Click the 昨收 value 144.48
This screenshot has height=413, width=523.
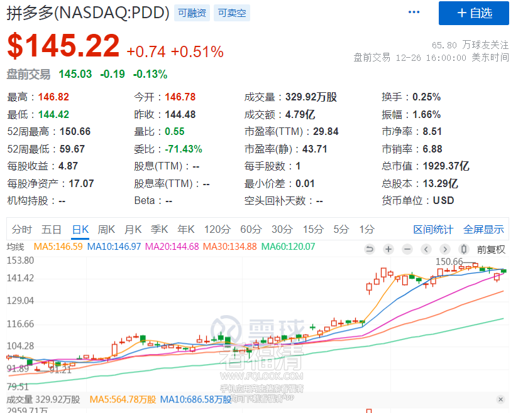click(x=180, y=115)
